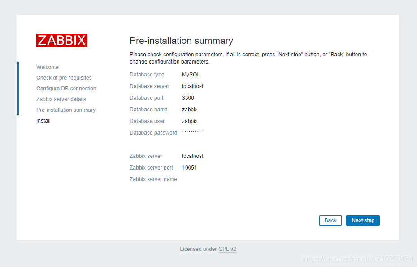
Task: Click the 10051 server port value
Action: [189, 168]
